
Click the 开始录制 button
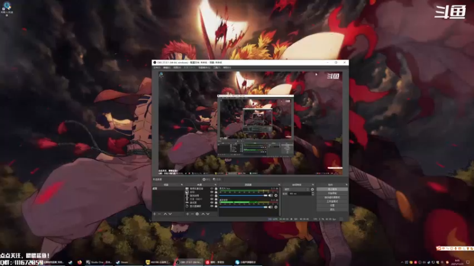tap(332, 193)
